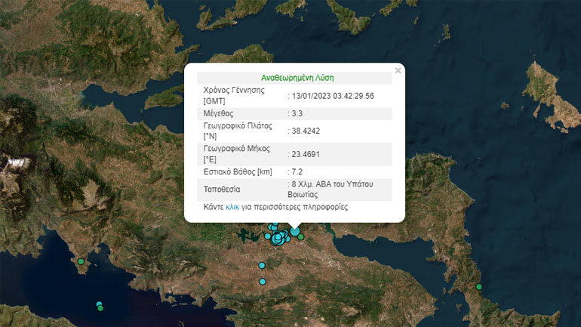Click the origin time '13/01/2023 03:42:29.56'

(333, 96)
